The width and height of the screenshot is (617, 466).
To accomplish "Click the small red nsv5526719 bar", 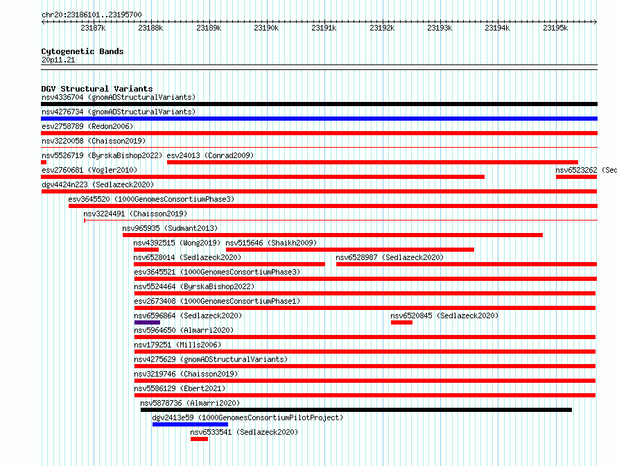I will 44,162.
